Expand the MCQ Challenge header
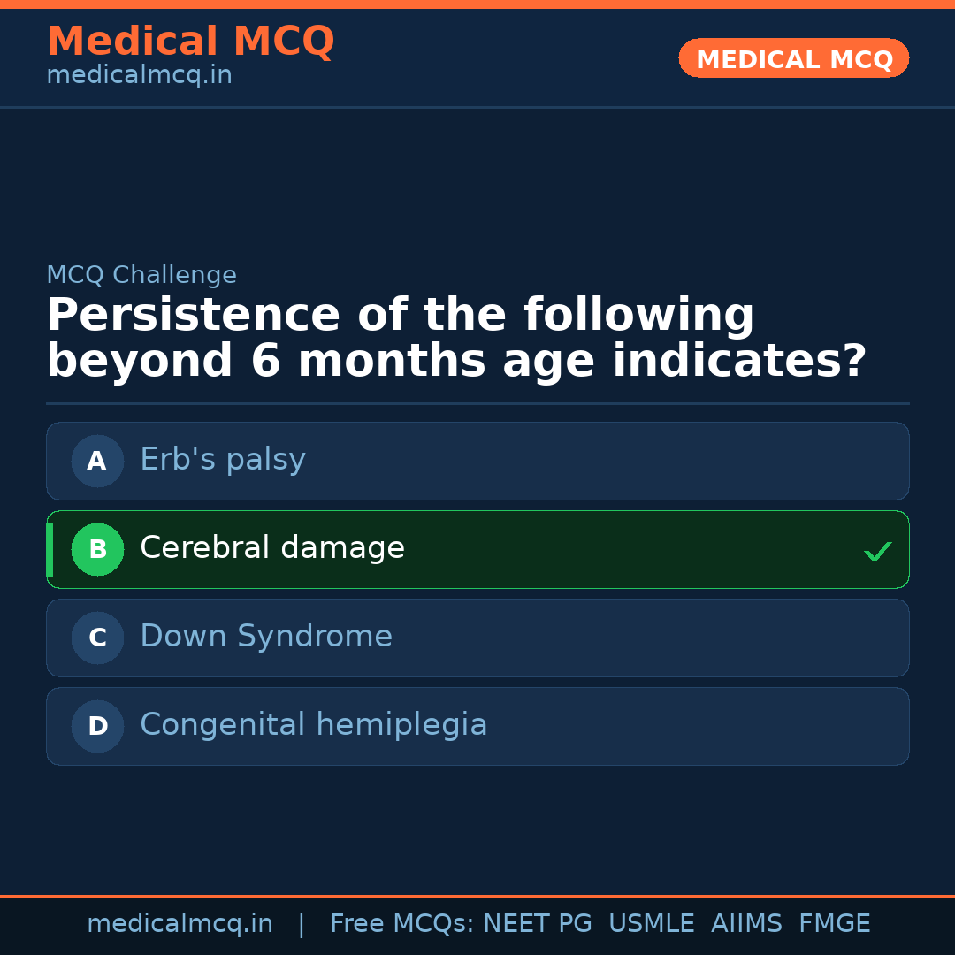 (x=141, y=274)
